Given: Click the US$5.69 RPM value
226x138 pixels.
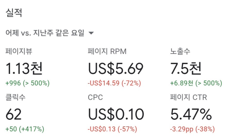Looking at the screenshot, I should pos(116,69).
